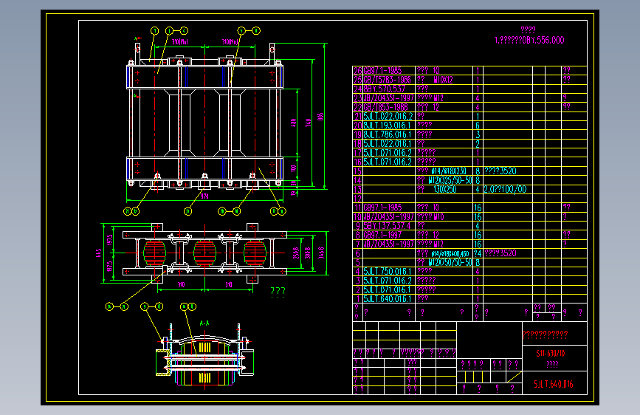Select GB/T853-1988 in row 22
640x415 pixels.
pos(386,107)
